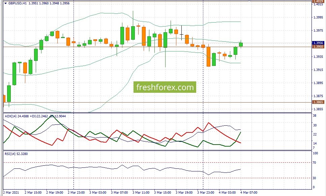
Task: Click the 2 Mar 19:00 time label
Action: pos(55,193)
